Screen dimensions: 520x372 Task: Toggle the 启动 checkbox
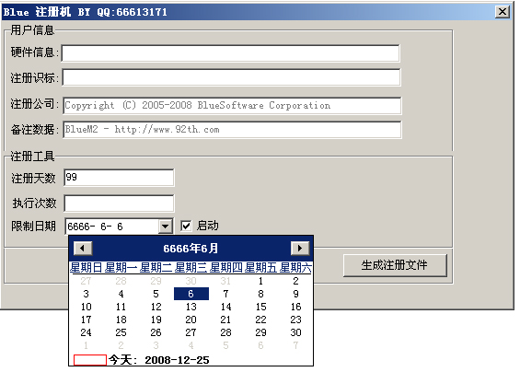point(186,226)
